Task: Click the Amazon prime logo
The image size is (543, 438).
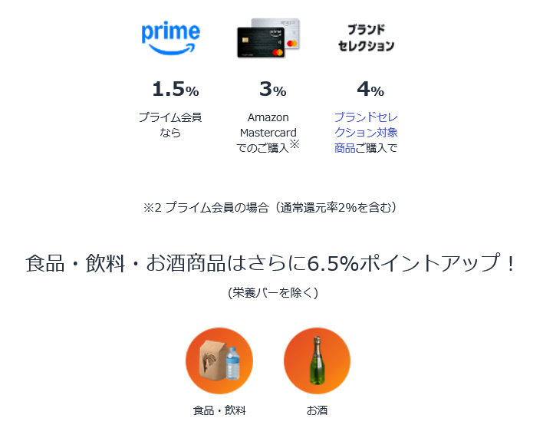Action: tap(170, 37)
